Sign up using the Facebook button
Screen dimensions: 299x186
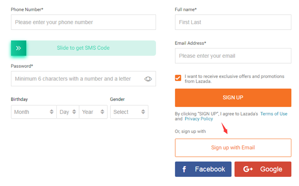pyautogui.click(x=203, y=169)
